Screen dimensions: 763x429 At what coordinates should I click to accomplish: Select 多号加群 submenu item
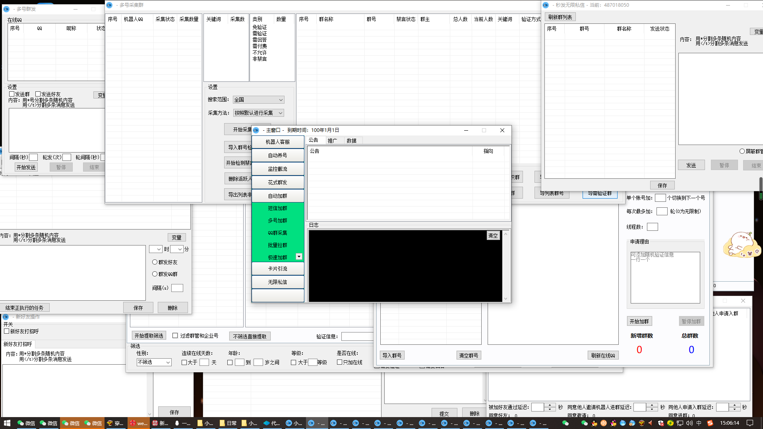[278, 220]
